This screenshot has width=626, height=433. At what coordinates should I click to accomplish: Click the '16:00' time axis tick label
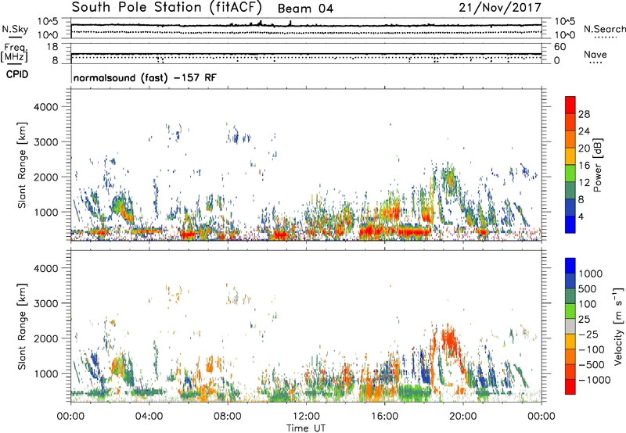click(384, 417)
